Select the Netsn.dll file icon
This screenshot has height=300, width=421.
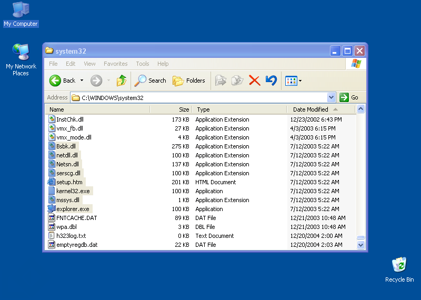[x=52, y=164]
